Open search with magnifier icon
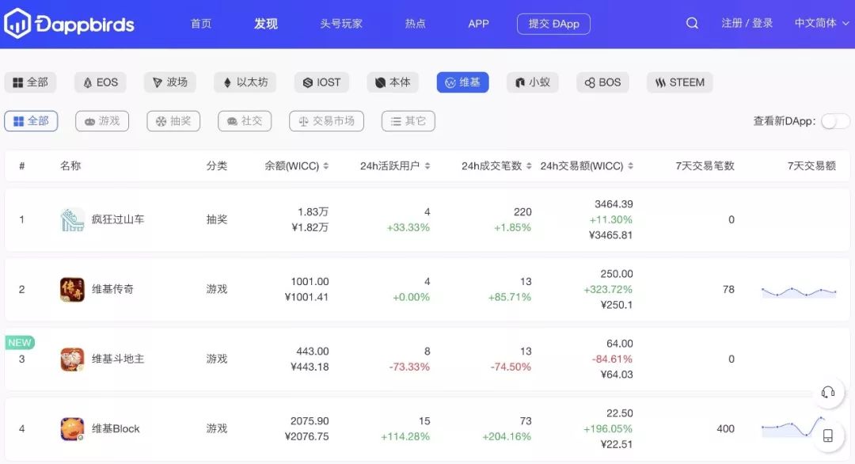 [x=692, y=24]
